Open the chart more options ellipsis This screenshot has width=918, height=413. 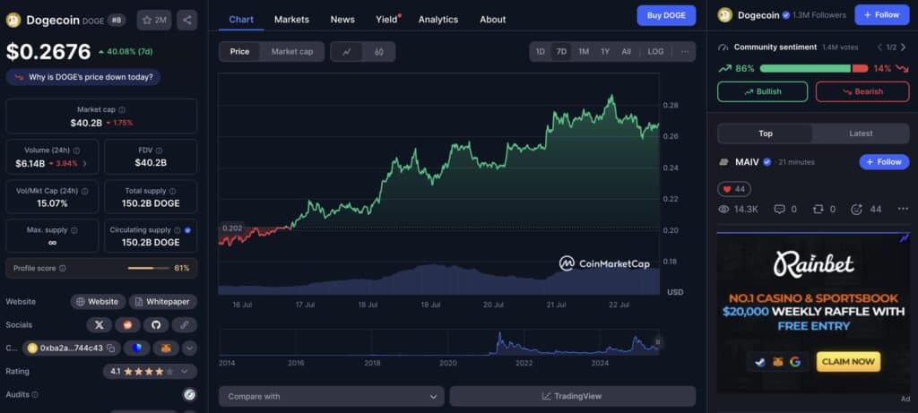click(684, 51)
